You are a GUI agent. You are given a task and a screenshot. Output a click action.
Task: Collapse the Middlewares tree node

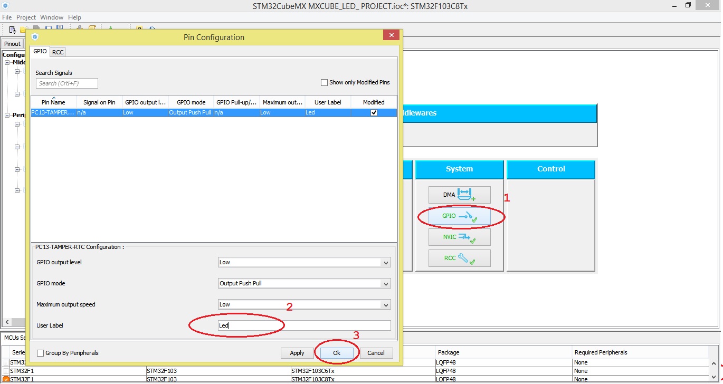[x=8, y=62]
